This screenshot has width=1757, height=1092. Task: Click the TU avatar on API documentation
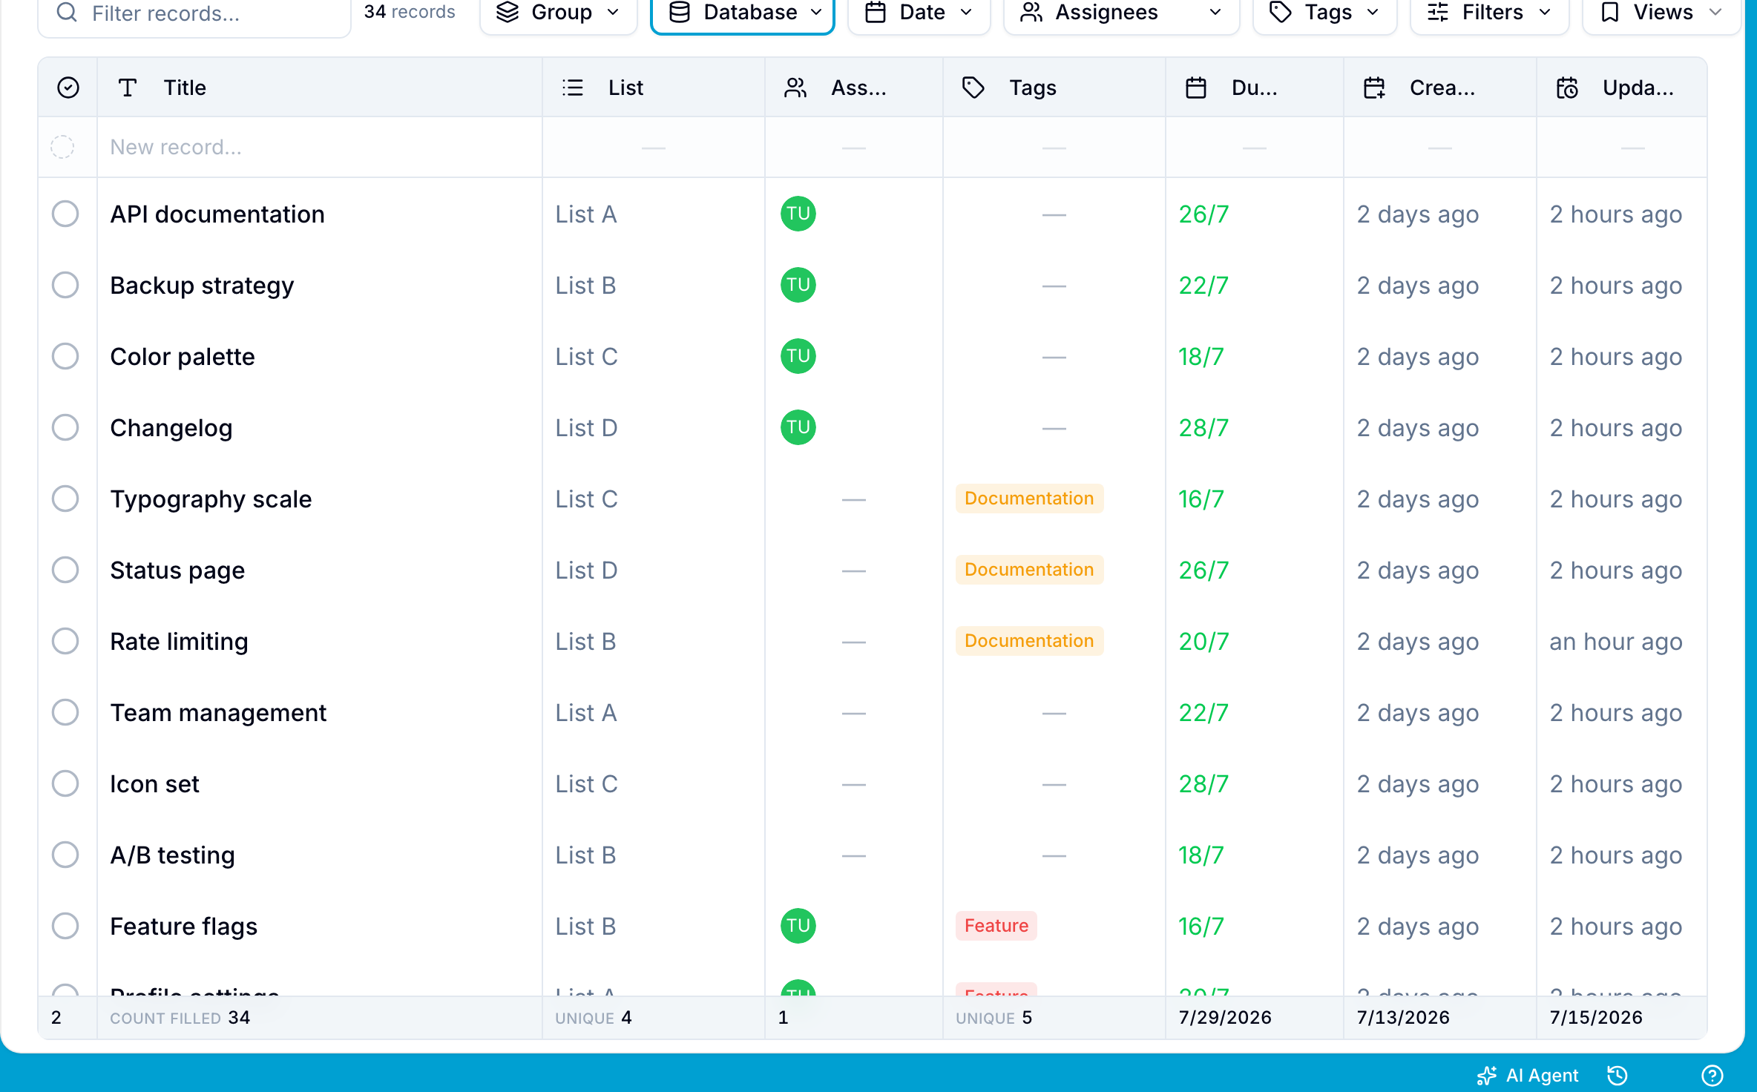[798, 214]
